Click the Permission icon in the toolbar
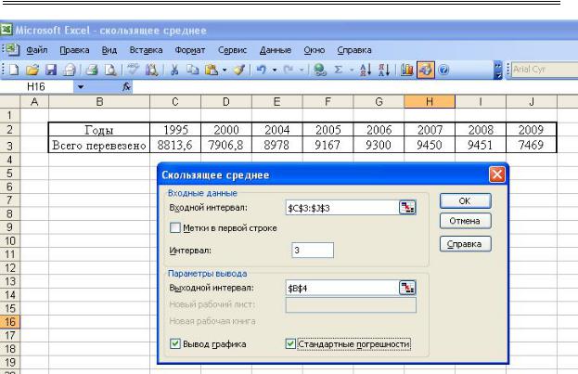This screenshot has width=578, height=374. [x=69, y=70]
